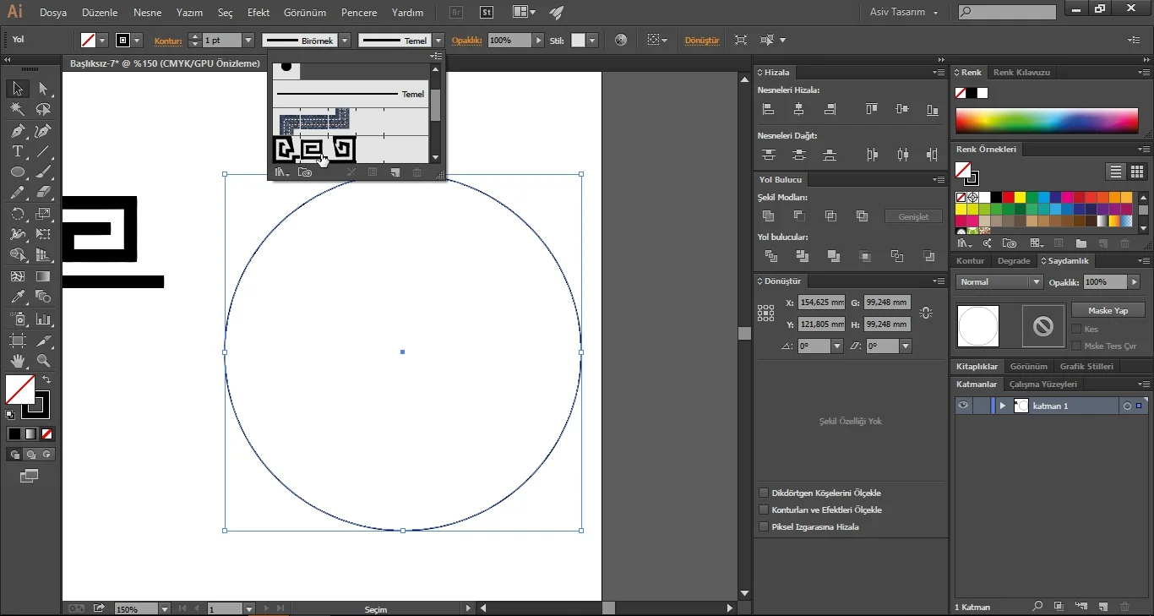The image size is (1154, 616).
Task: Select the Eyedropper tool
Action: (17, 297)
